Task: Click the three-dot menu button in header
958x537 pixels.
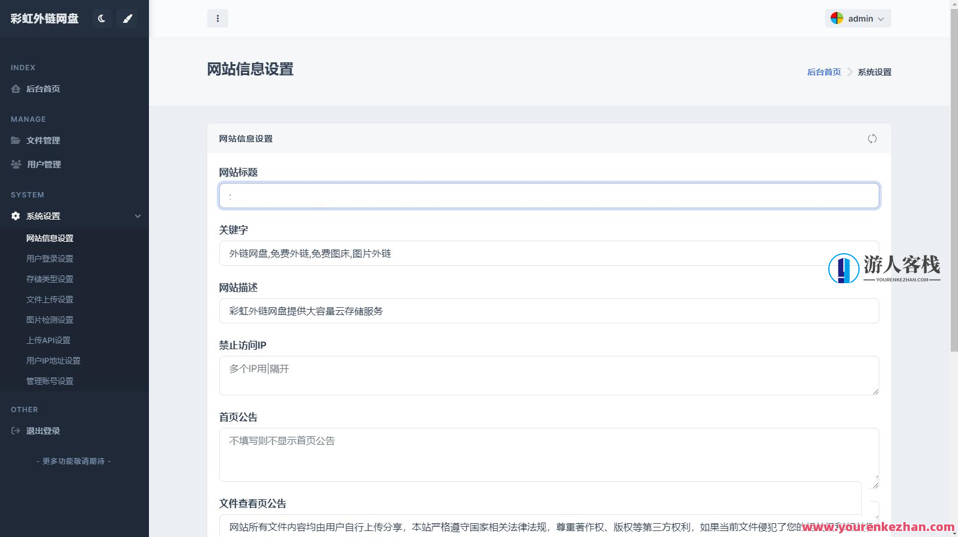Action: 217,19
